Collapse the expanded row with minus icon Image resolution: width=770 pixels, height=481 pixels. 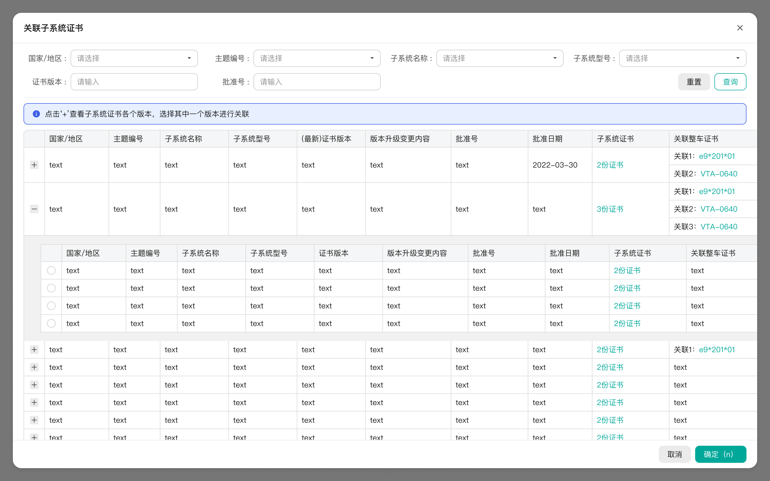click(34, 209)
